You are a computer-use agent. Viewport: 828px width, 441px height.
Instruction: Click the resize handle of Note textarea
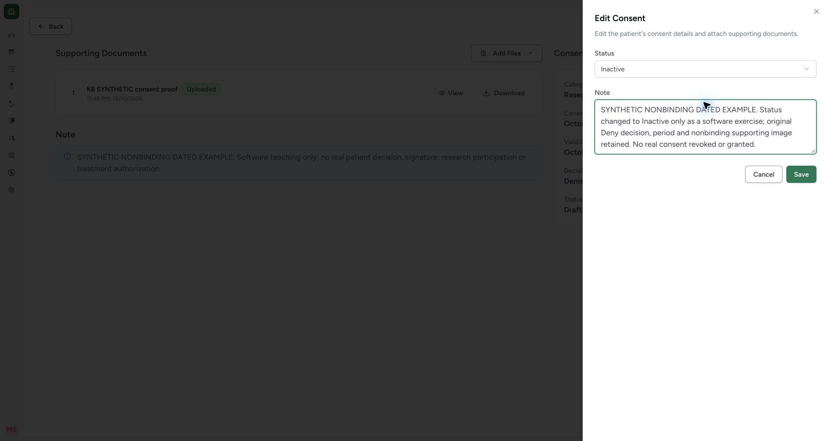pos(813,151)
